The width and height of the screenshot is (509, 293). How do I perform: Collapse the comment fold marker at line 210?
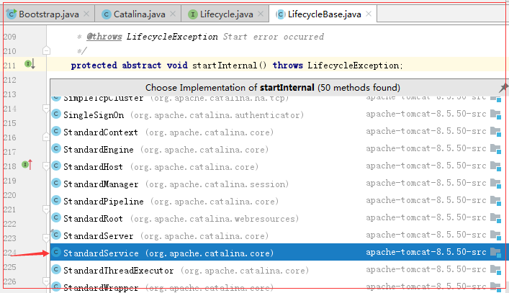[x=46, y=50]
